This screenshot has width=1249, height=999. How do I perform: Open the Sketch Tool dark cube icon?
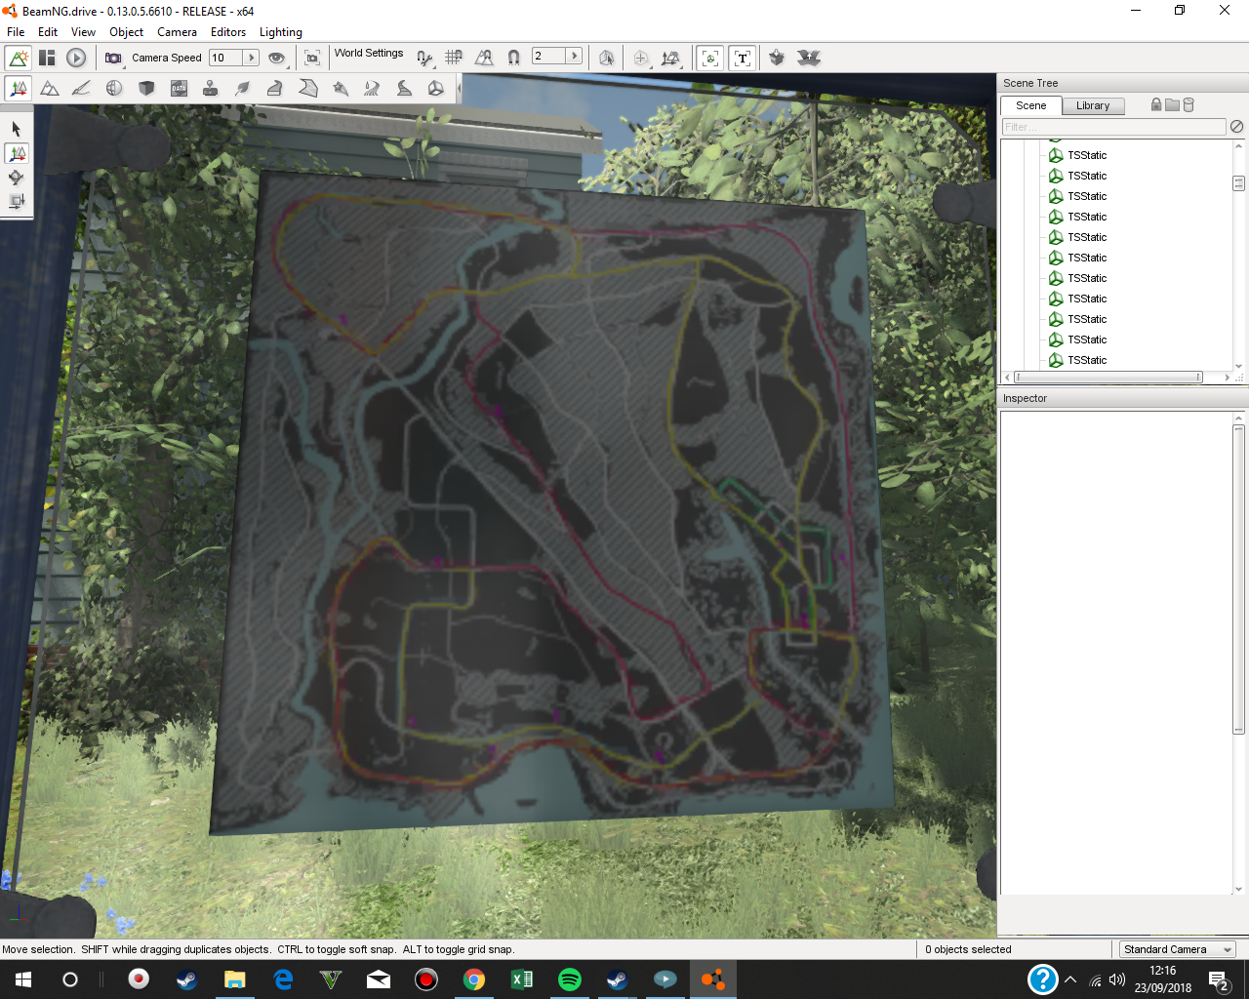tap(146, 88)
